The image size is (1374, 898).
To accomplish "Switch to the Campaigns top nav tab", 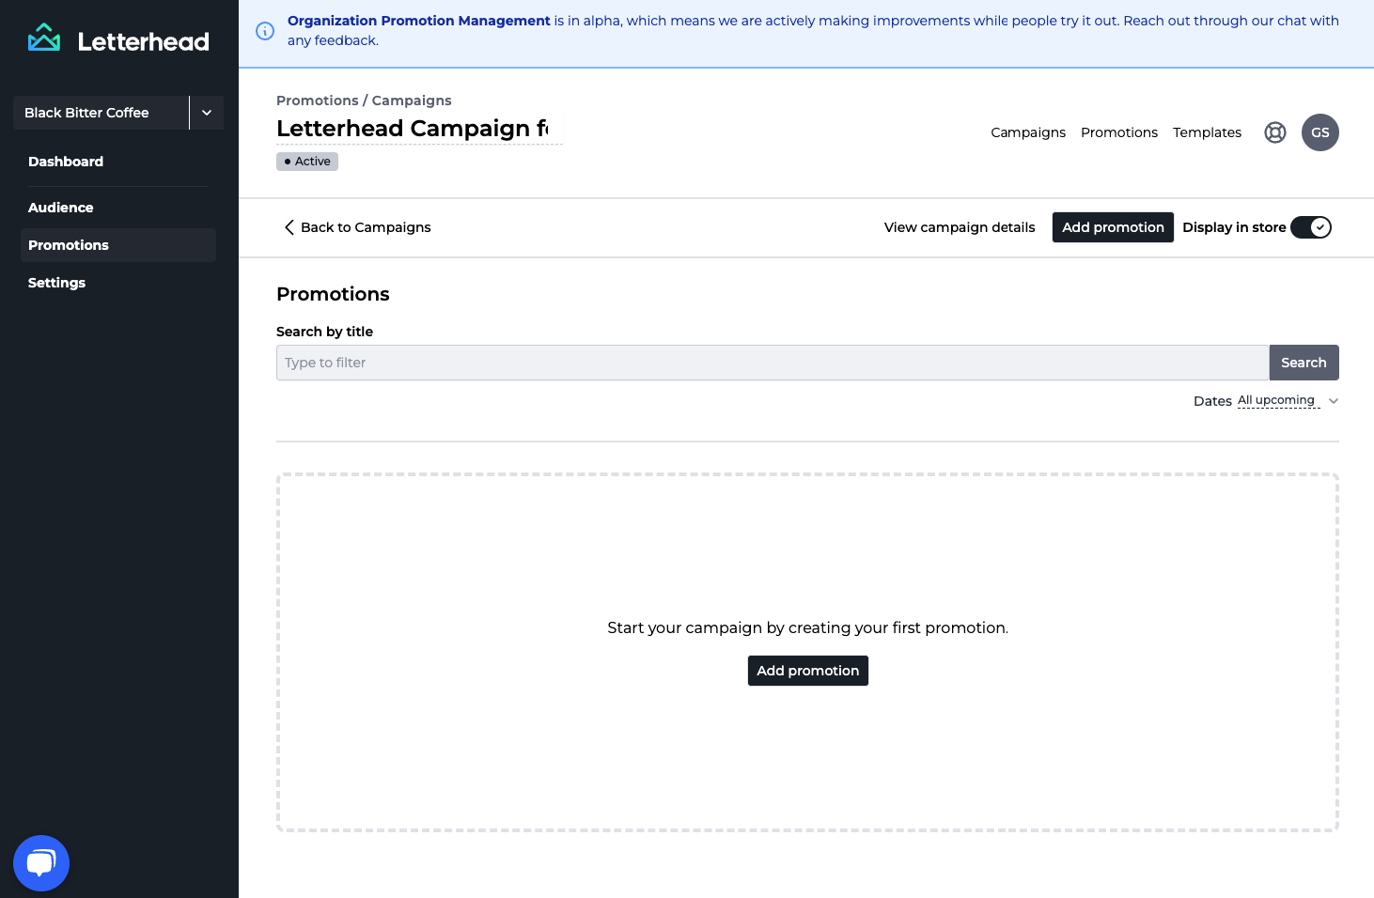I will [1028, 132].
